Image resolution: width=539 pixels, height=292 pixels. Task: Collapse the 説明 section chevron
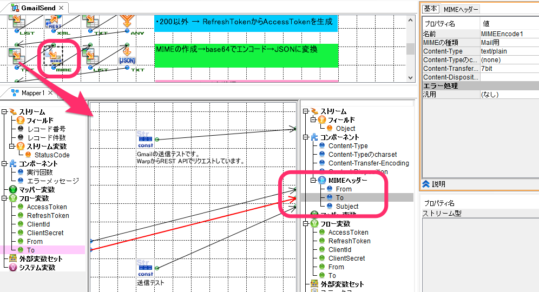coord(426,184)
